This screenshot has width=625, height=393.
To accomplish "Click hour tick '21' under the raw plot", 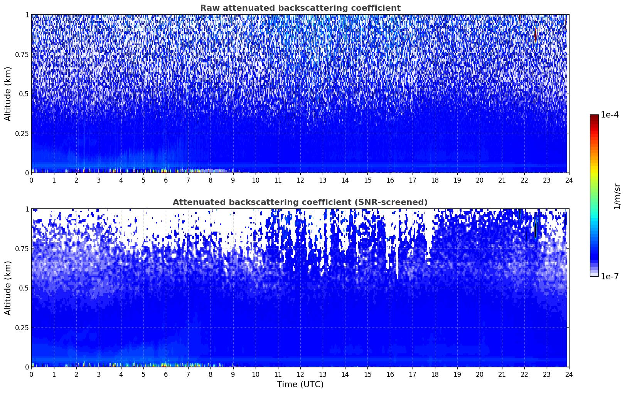I will click(x=502, y=180).
